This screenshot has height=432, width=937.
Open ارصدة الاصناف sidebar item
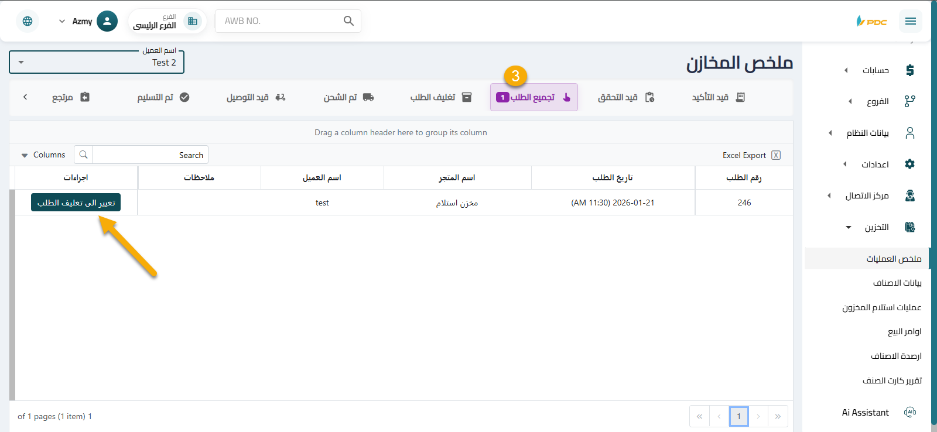pos(896,356)
